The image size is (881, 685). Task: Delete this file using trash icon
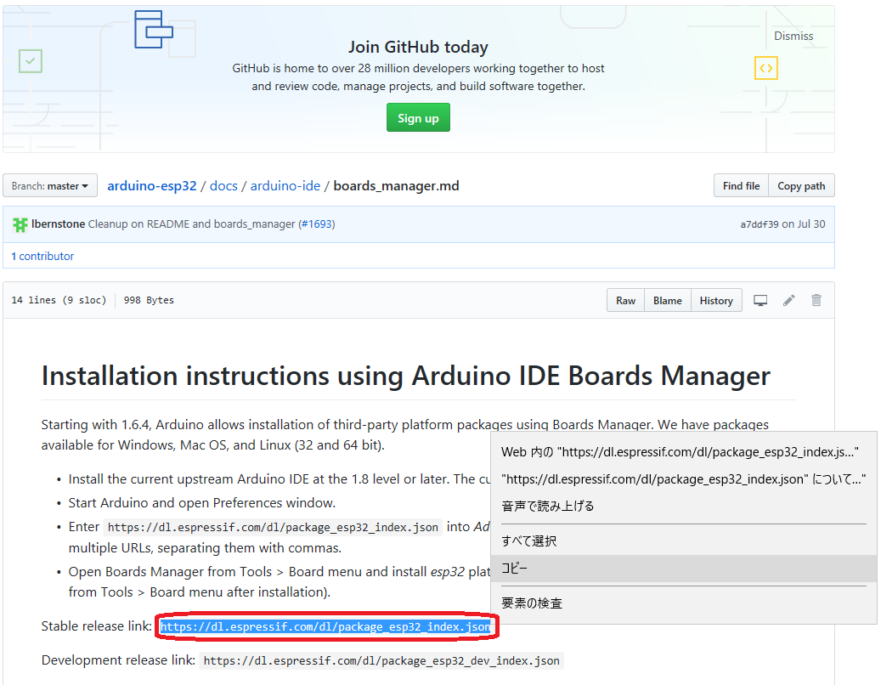816,301
